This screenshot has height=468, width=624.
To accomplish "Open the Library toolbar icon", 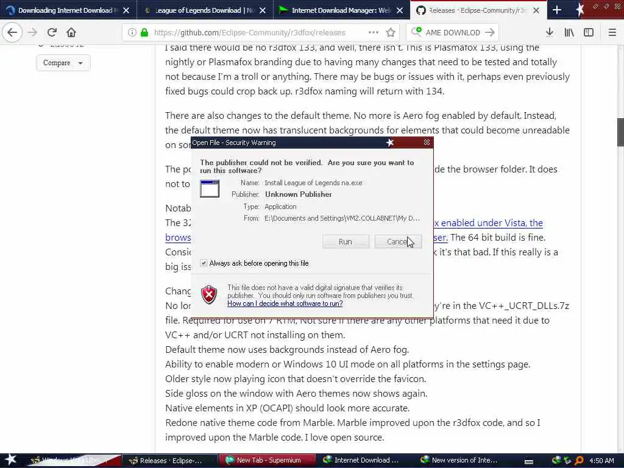I will (569, 32).
